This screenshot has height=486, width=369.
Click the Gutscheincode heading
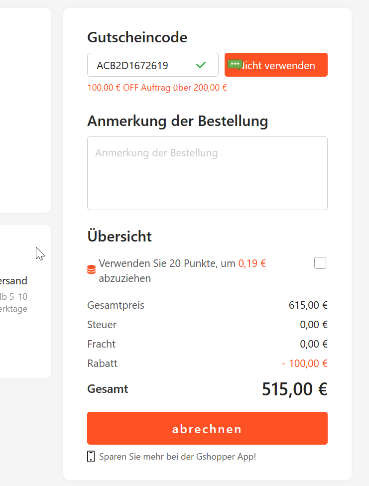[137, 37]
